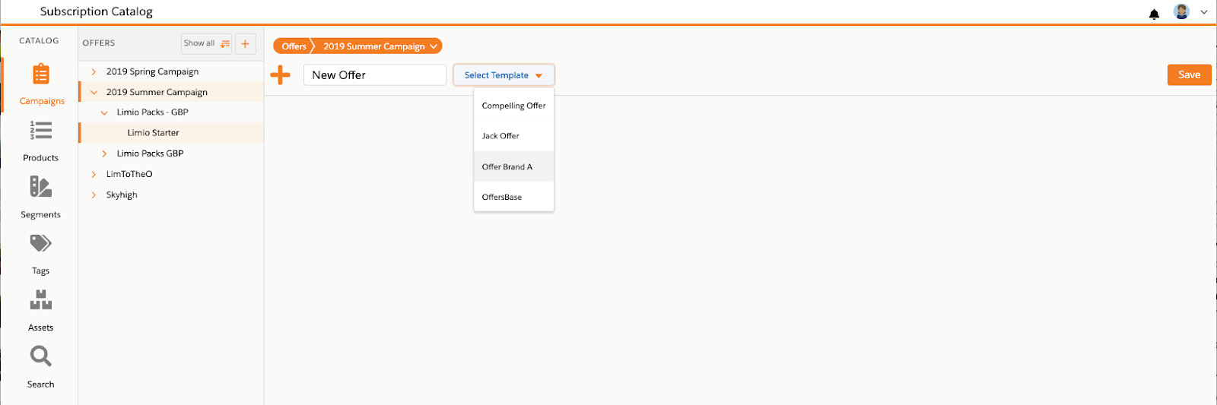Choose Compelling Offer template

click(513, 106)
